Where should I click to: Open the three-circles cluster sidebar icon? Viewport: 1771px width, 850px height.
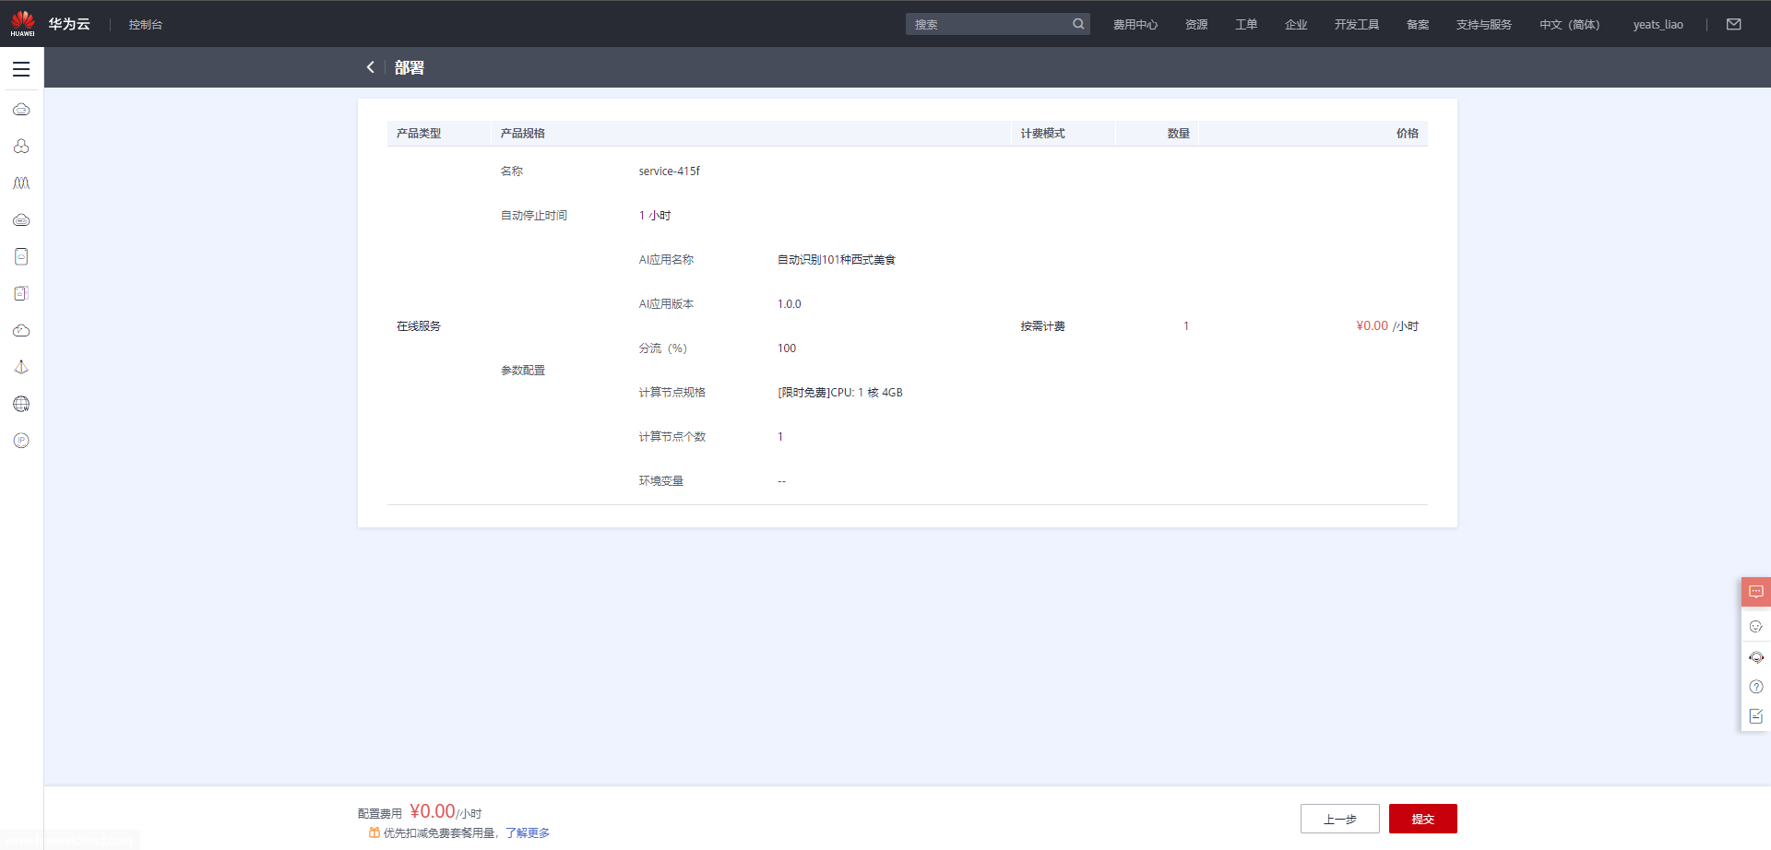tap(21, 147)
